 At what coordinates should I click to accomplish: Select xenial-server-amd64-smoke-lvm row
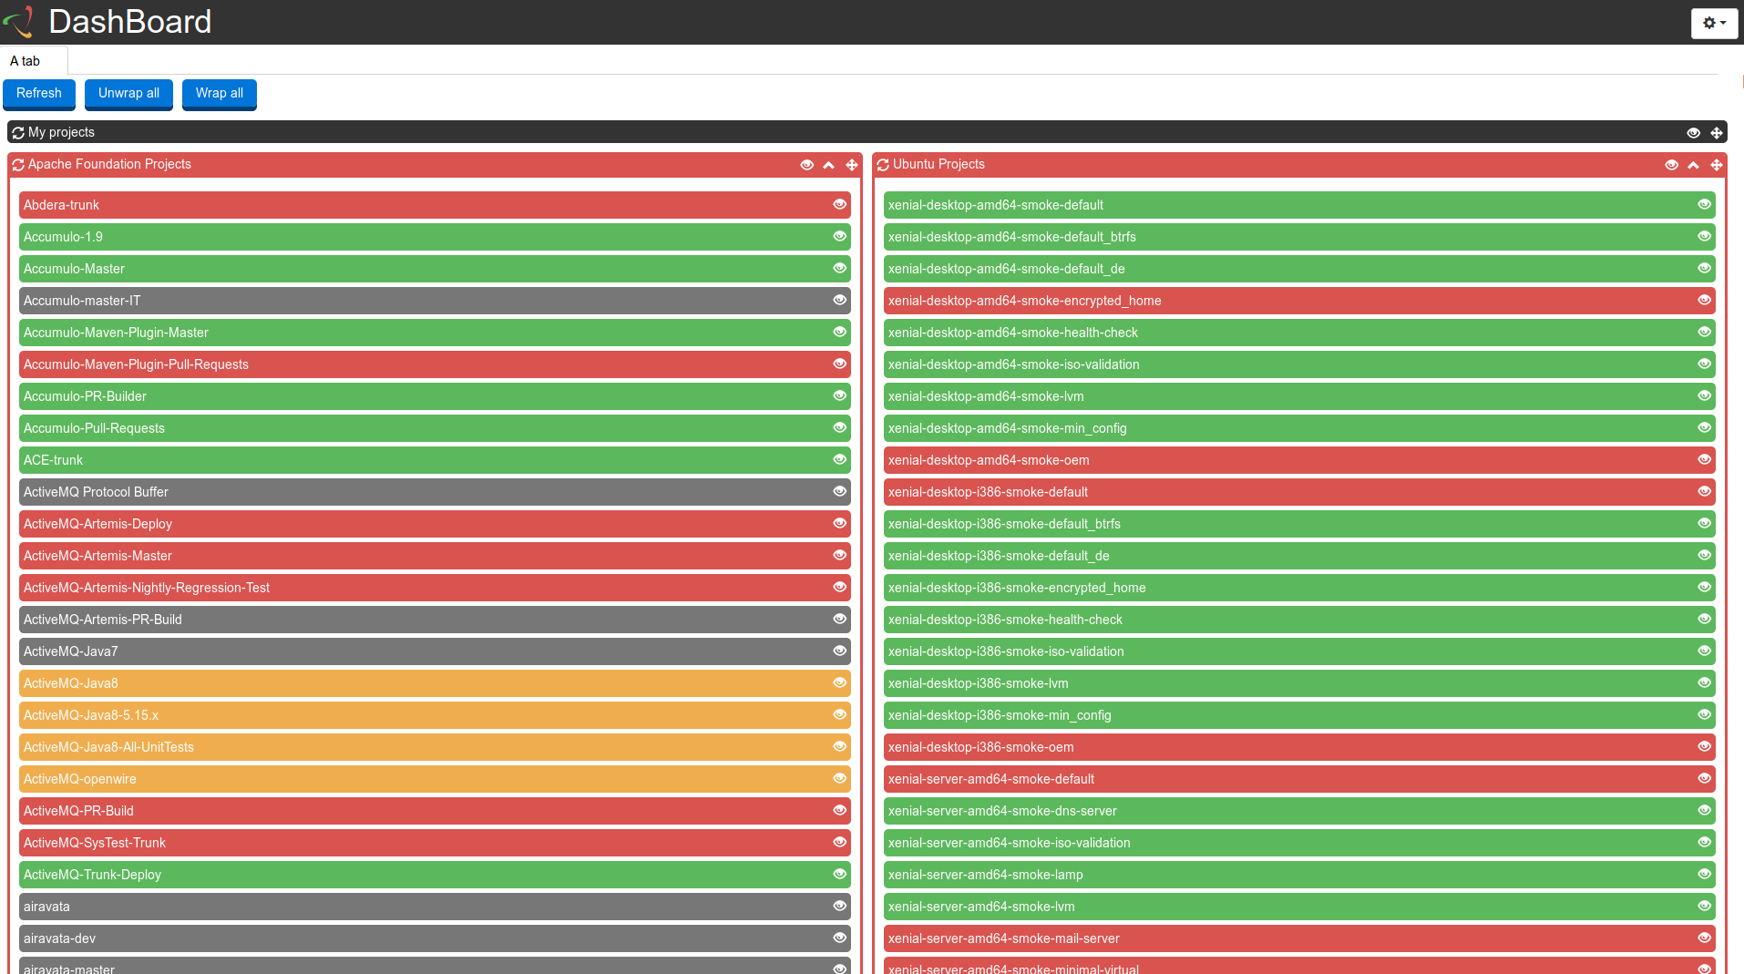(x=1299, y=907)
